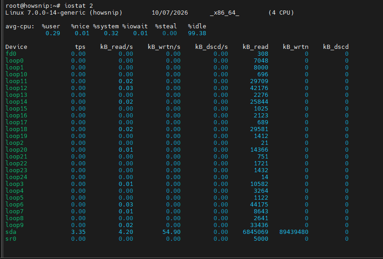Click the loop11 kB_read value 29709

coord(259,81)
